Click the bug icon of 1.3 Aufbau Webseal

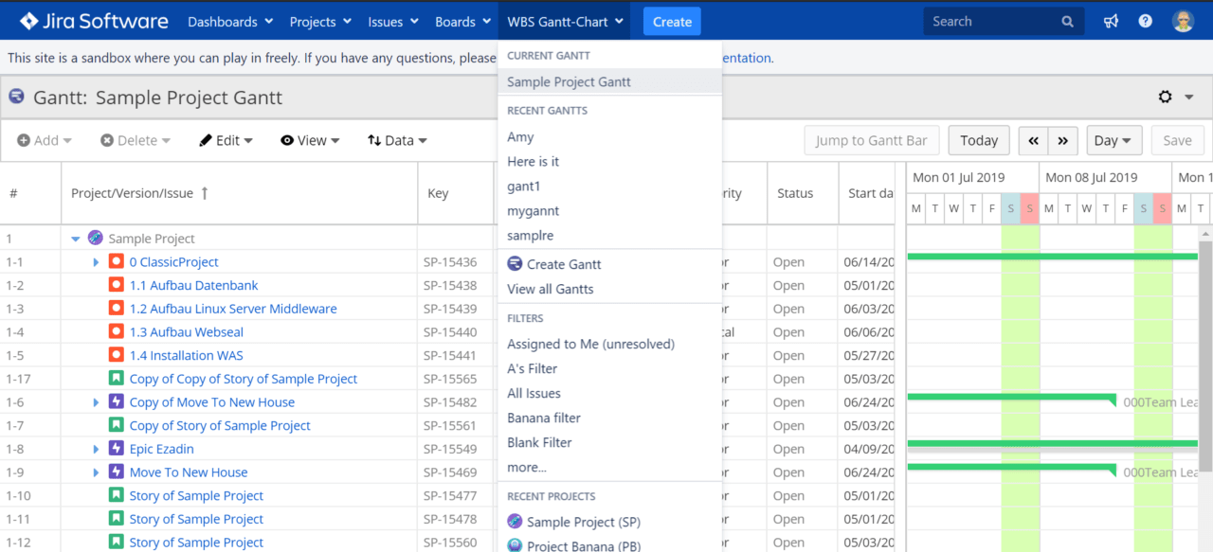117,331
